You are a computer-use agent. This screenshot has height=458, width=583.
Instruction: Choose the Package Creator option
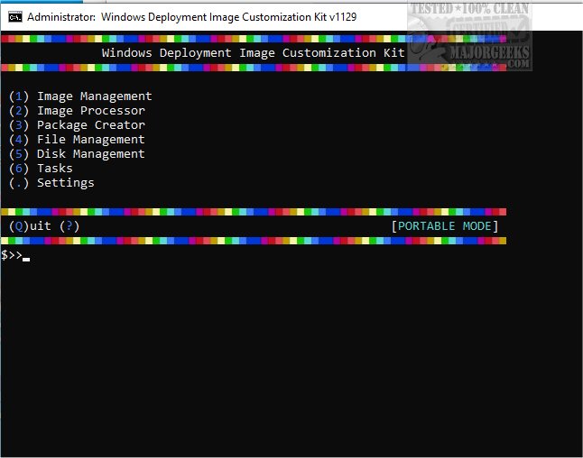click(x=77, y=125)
